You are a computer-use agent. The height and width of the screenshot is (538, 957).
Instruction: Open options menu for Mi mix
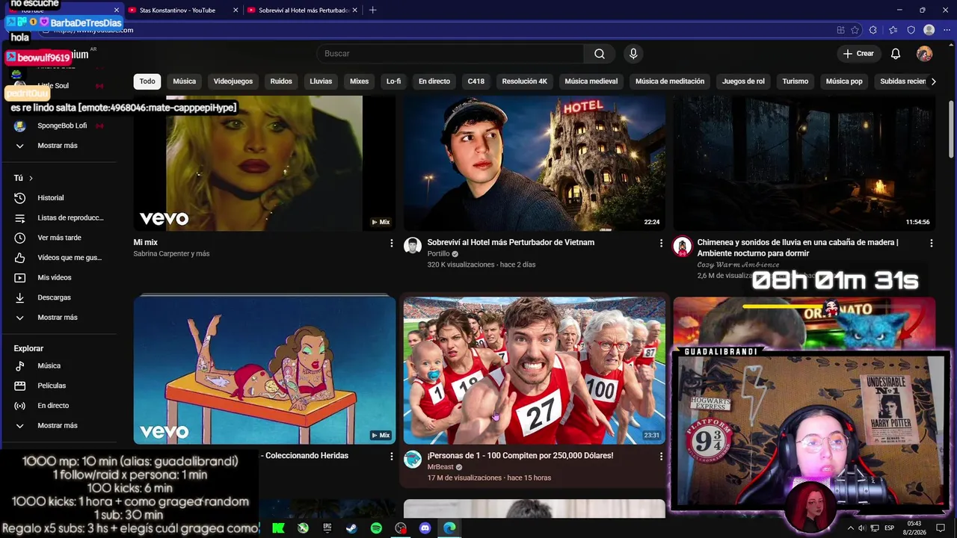coord(391,243)
